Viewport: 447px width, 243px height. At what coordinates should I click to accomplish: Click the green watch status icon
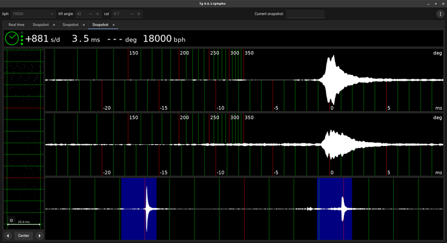point(12,38)
